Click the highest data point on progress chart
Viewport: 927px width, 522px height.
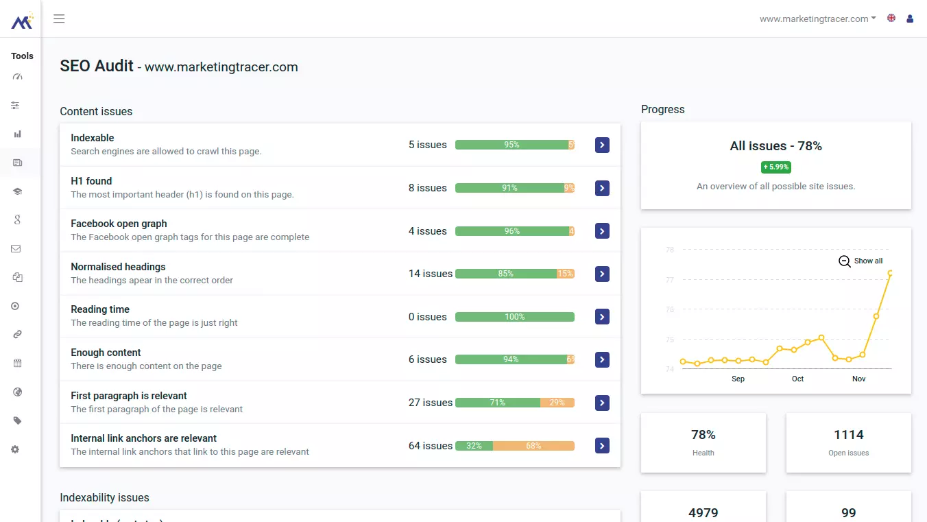(890, 273)
